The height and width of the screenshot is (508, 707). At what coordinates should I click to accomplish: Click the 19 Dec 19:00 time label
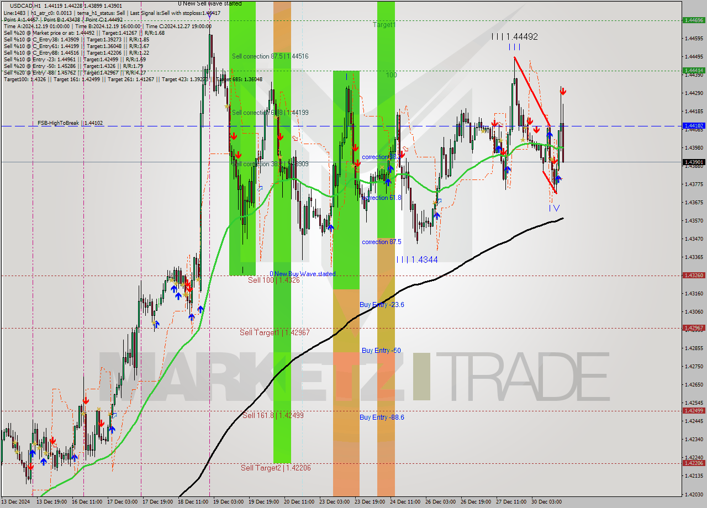263,502
